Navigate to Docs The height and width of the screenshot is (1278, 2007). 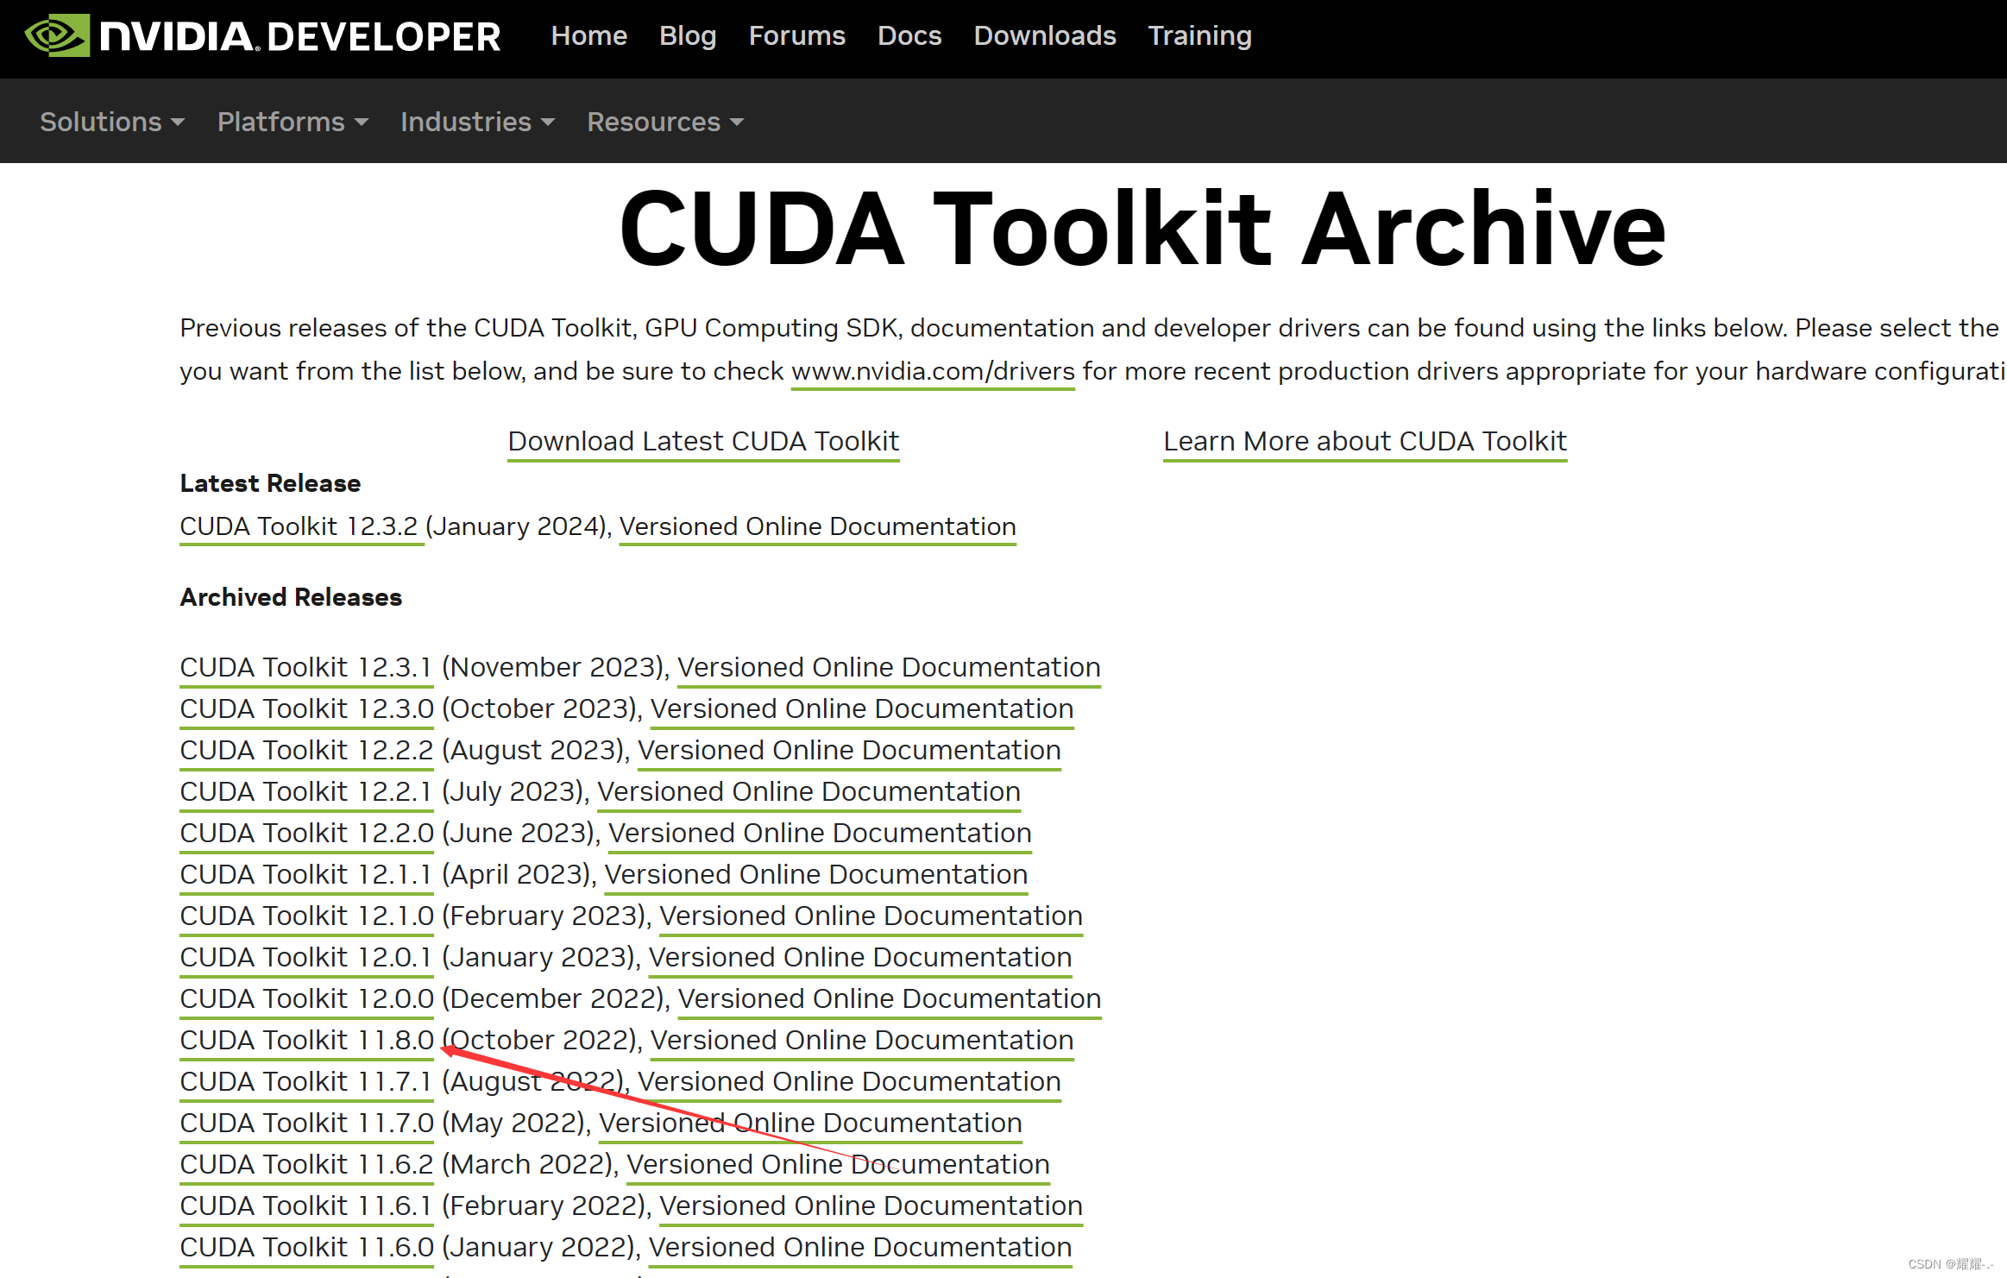(909, 36)
